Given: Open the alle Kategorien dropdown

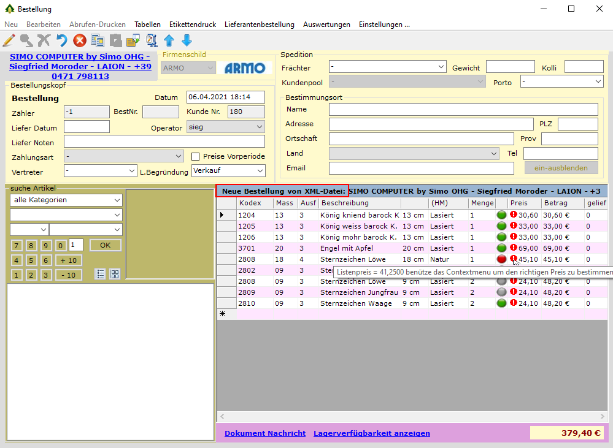Looking at the screenshot, I should (66, 200).
